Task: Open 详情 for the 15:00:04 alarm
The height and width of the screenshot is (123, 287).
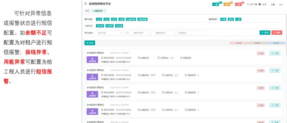Action: (x=275, y=70)
